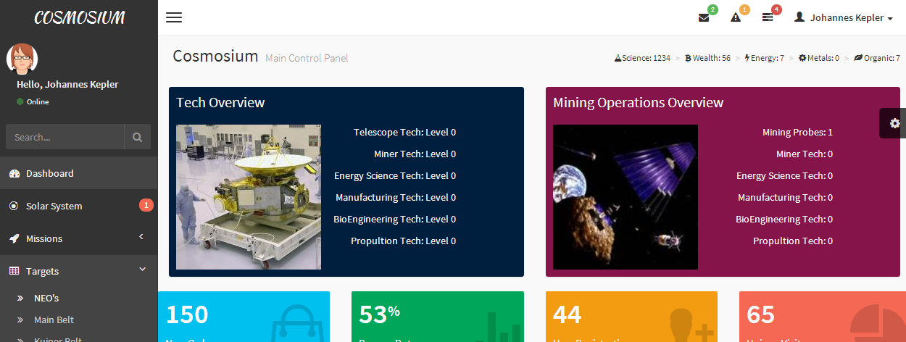Click double-chevron icon beside NEO's
Screen dimensions: 906x342
21,298
